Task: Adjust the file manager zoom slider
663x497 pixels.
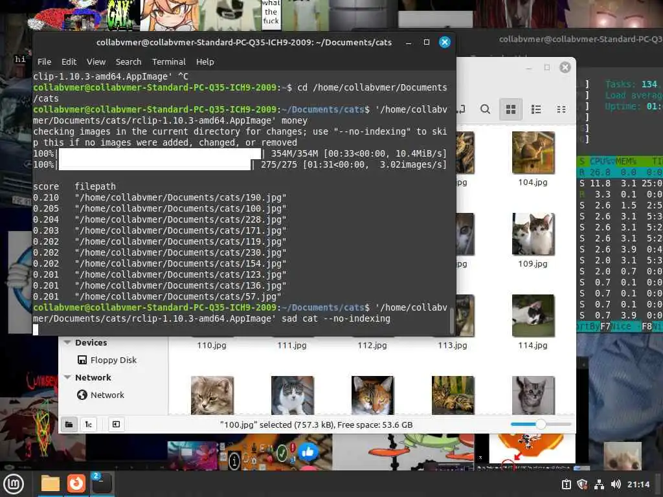Action: click(541, 425)
